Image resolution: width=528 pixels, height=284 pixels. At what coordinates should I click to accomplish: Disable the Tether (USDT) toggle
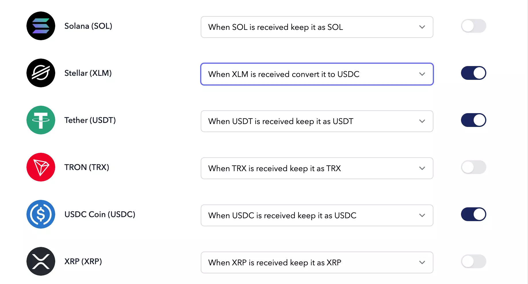[x=473, y=120]
